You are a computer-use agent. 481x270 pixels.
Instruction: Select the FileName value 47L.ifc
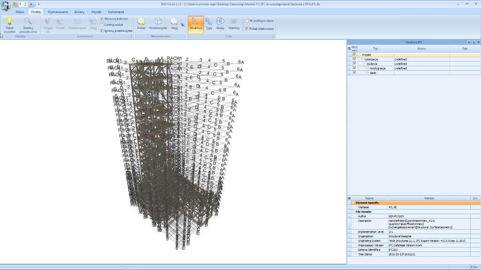392,208
